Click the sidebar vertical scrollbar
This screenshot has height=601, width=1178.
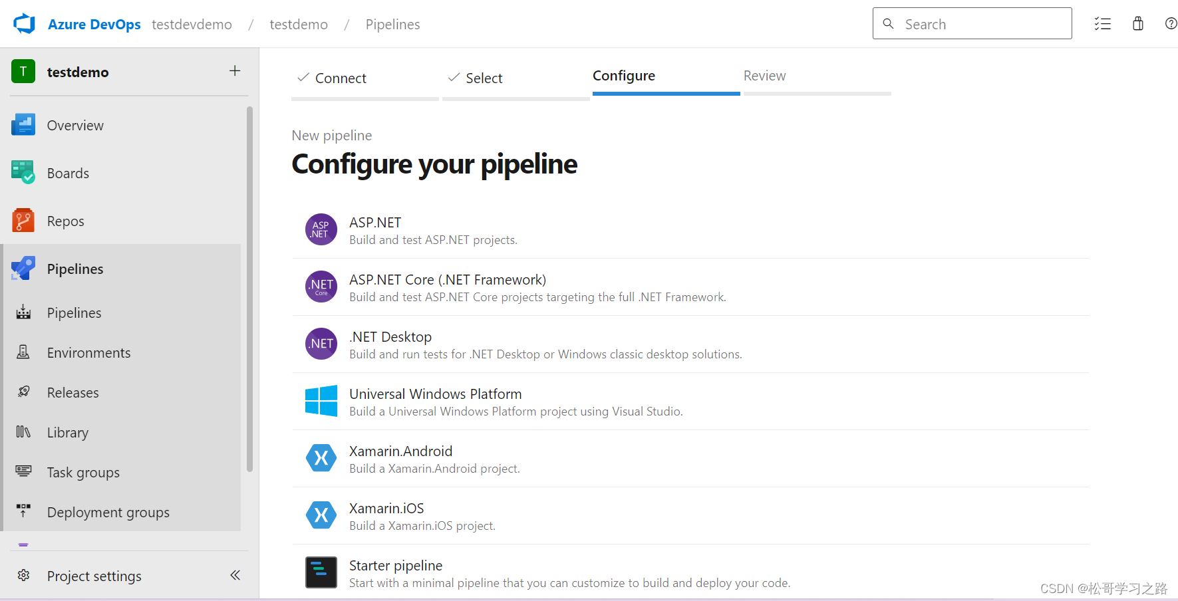click(x=249, y=289)
